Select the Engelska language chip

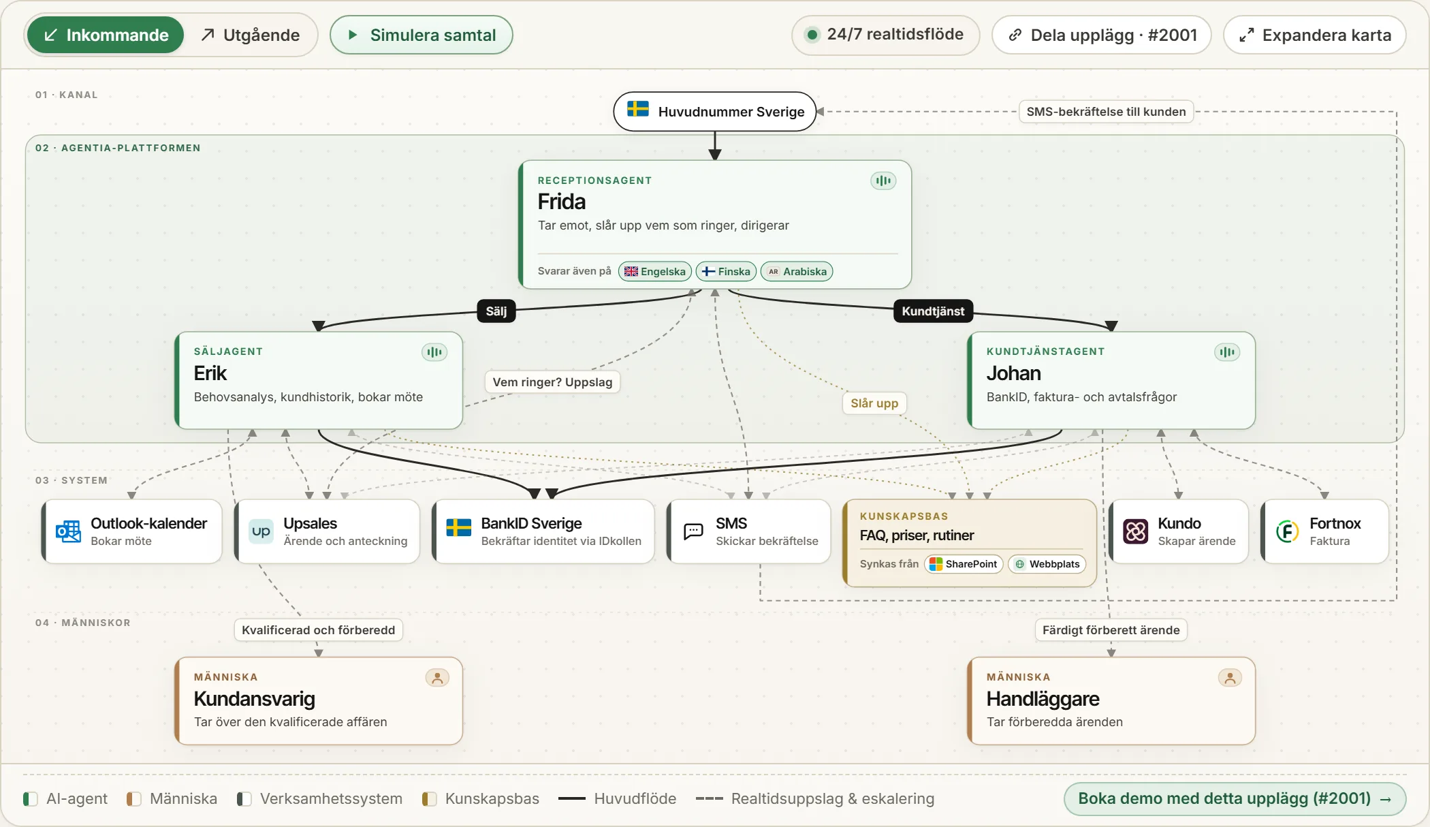click(655, 271)
